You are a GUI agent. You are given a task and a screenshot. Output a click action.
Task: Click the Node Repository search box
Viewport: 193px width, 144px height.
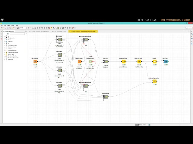pos(17,34)
